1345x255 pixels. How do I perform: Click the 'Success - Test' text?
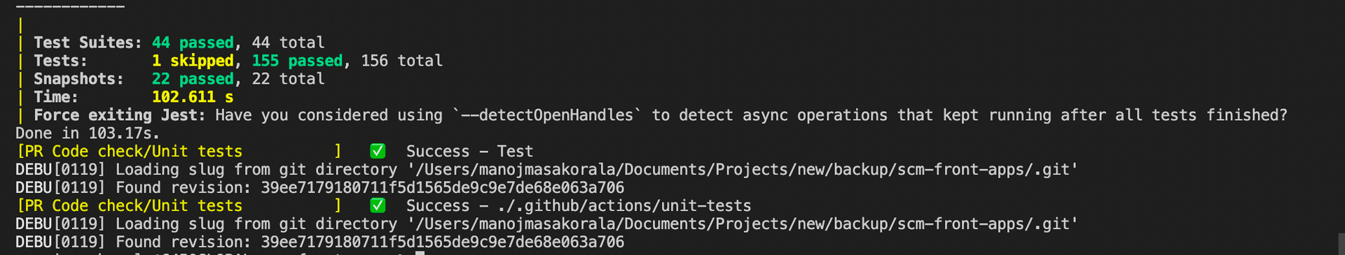click(469, 151)
